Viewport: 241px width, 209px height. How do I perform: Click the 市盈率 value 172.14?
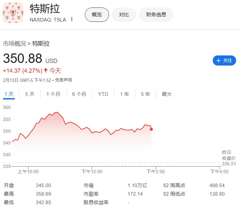[135, 194]
